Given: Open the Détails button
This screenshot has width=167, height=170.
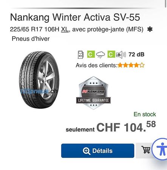Looking at the screenshot, I should click(97, 151).
